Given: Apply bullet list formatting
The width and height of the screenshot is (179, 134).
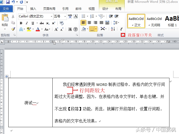Looking at the screenshot, I should [84, 16].
